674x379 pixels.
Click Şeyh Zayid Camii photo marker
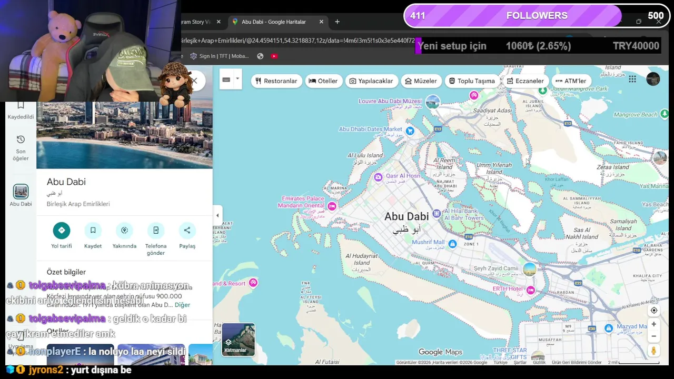[x=530, y=270]
